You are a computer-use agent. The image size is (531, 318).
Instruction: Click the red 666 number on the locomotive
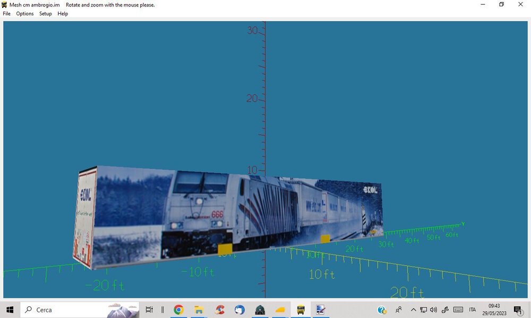tap(217, 214)
